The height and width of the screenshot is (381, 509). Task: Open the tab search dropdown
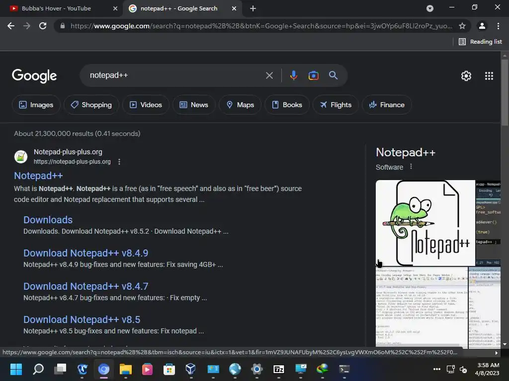[430, 8]
